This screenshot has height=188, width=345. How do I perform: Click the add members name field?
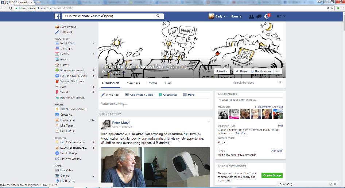click(x=250, y=100)
